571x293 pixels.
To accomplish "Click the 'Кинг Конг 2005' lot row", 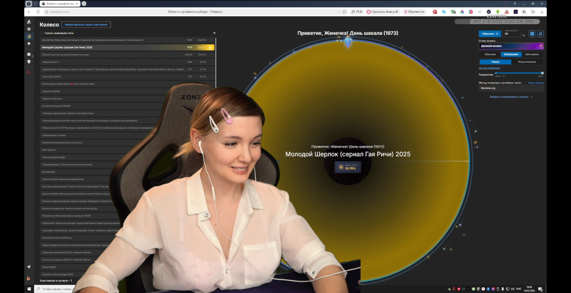I will coord(127,77).
